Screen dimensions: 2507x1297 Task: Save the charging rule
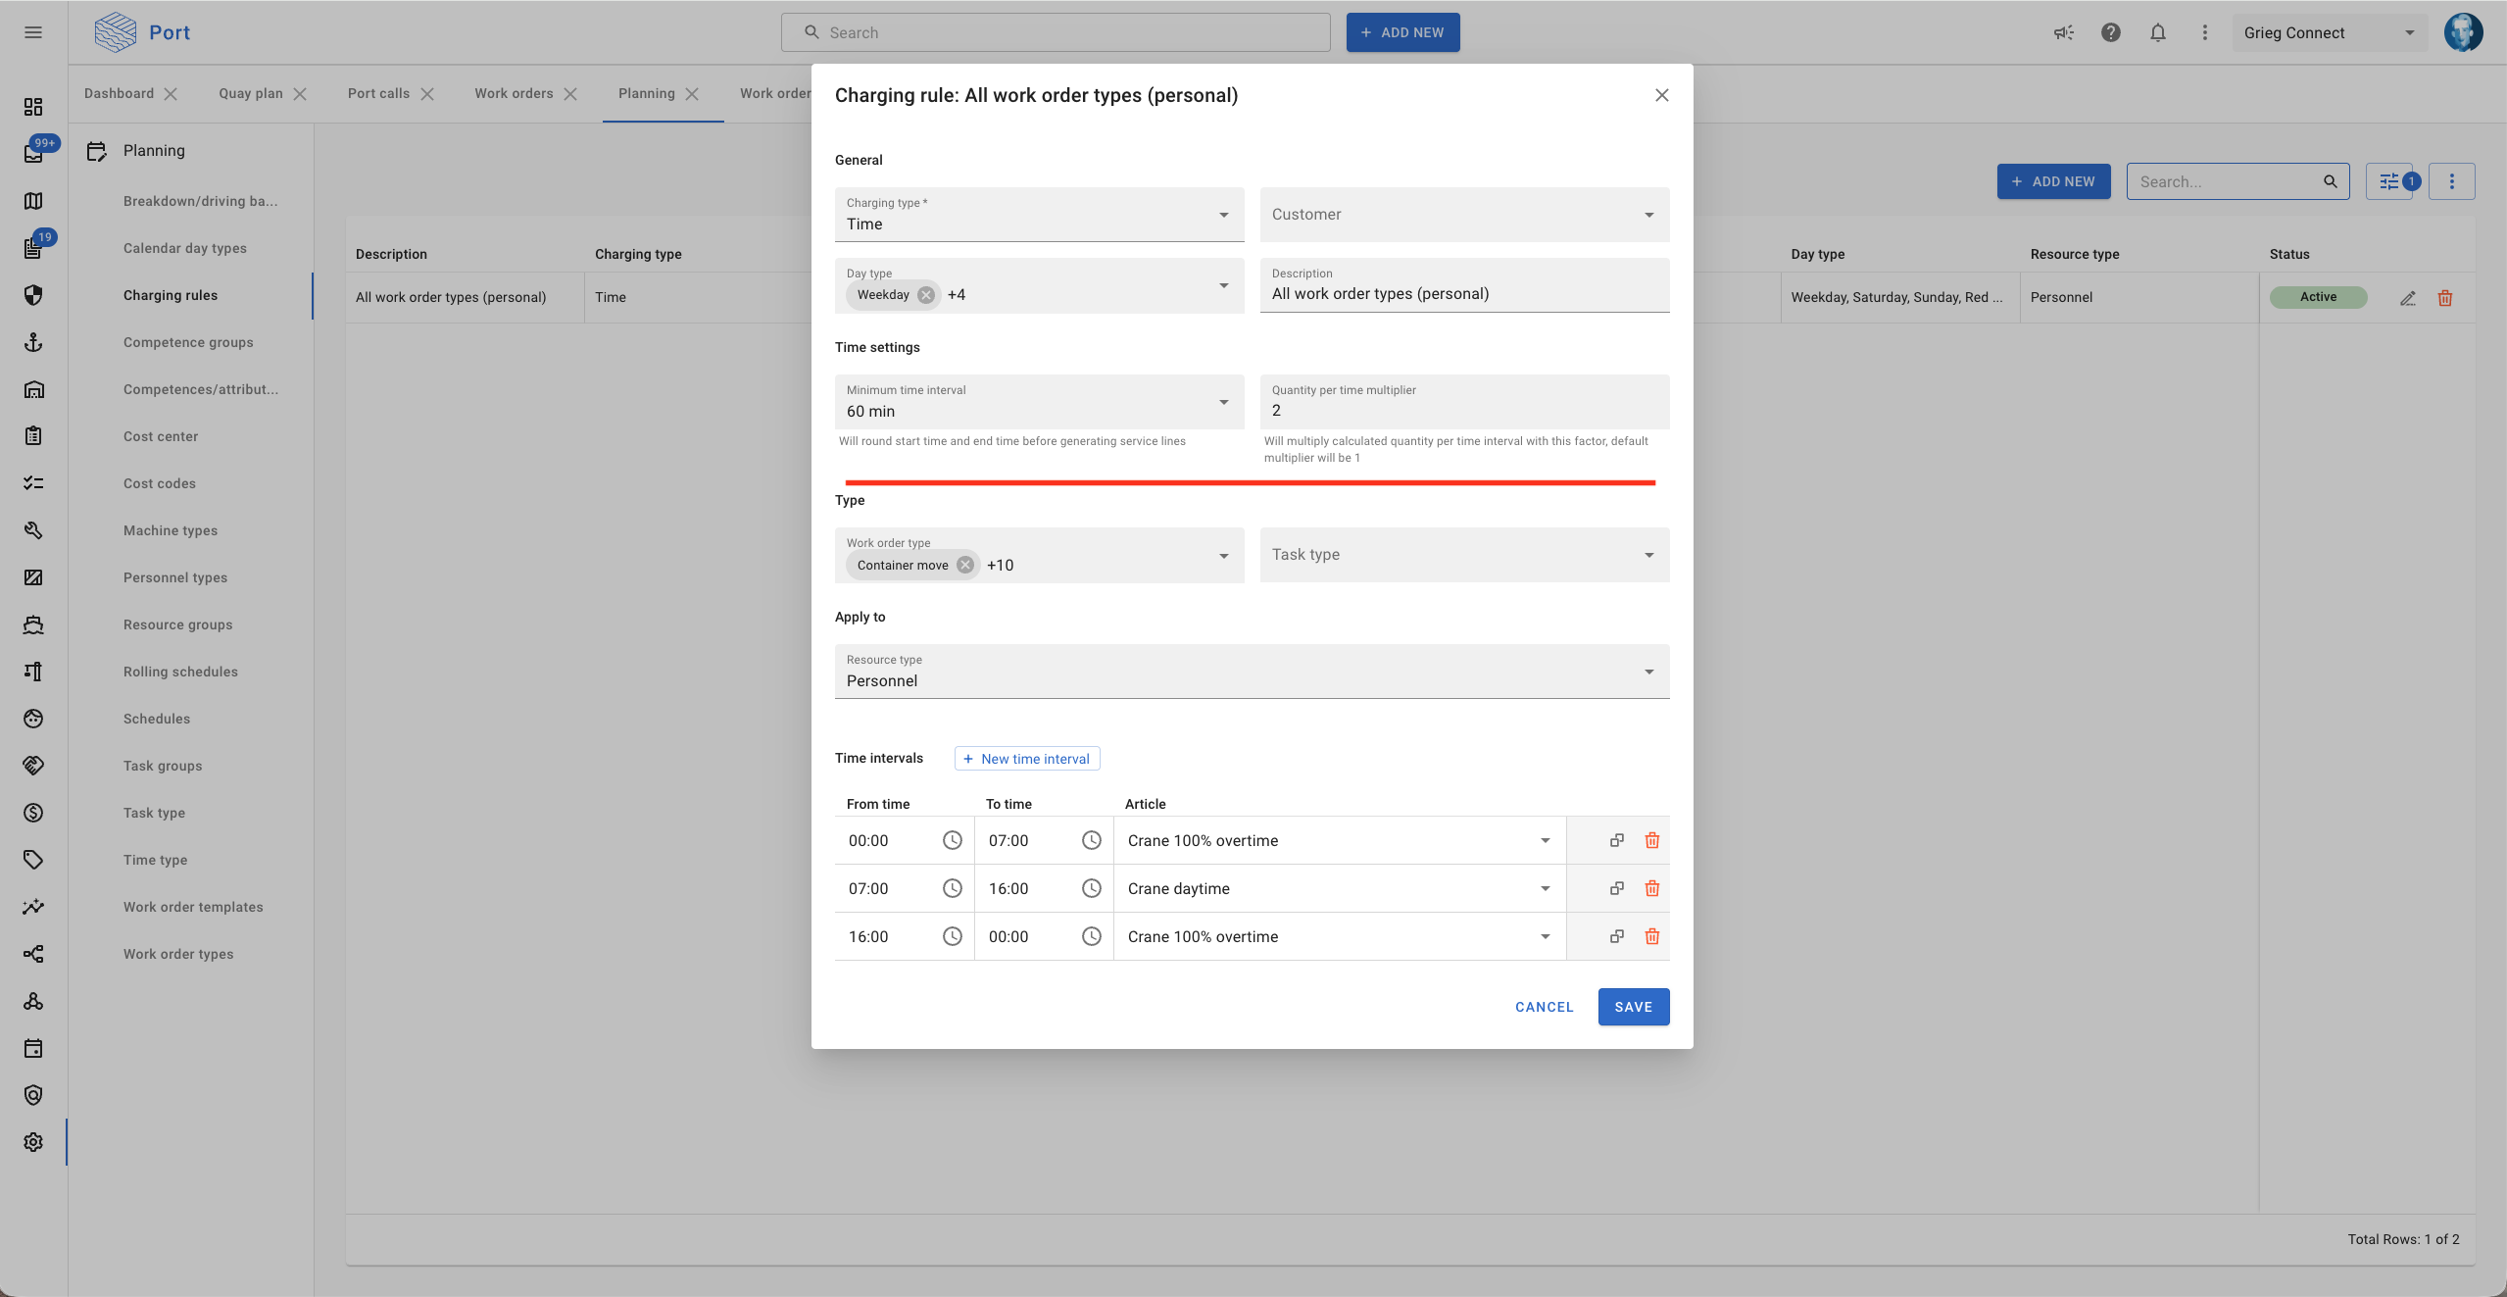click(x=1633, y=1007)
